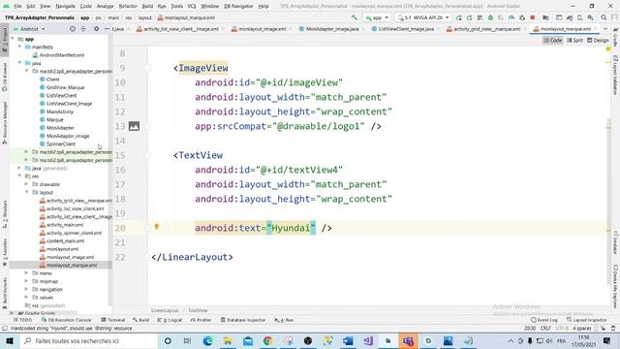Screen dimensions: 620x349
Task: Click the image gutter icon on line 13
Action: point(134,126)
